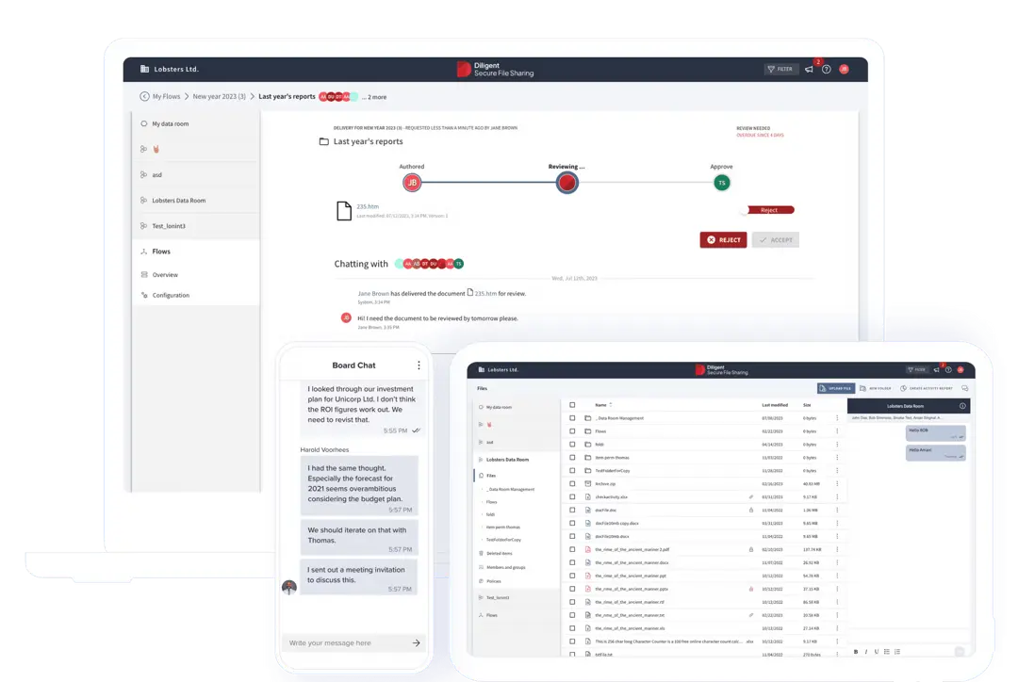Switch to Overview under Flows
1018x682 pixels.
point(167,274)
